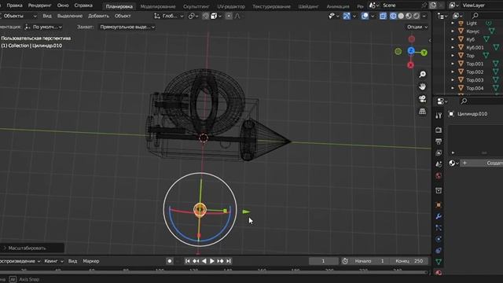Open the Object Constraints tab
This screenshot has width=503, height=283.
click(439, 251)
